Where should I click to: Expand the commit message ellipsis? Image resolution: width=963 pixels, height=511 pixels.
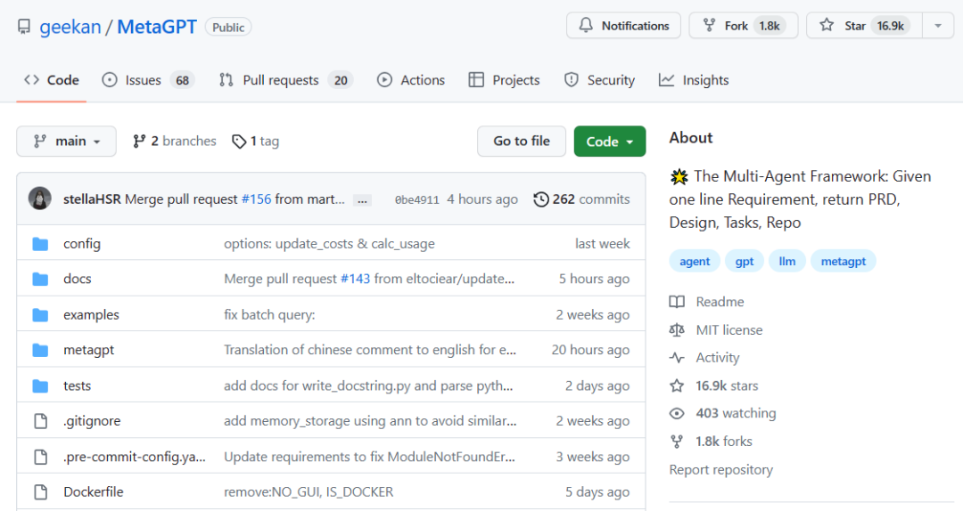[362, 200]
